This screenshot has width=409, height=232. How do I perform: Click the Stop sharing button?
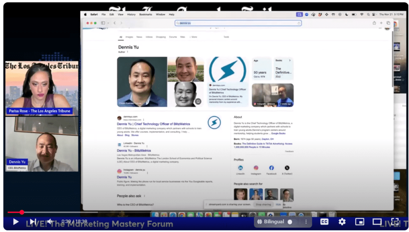pos(263,204)
